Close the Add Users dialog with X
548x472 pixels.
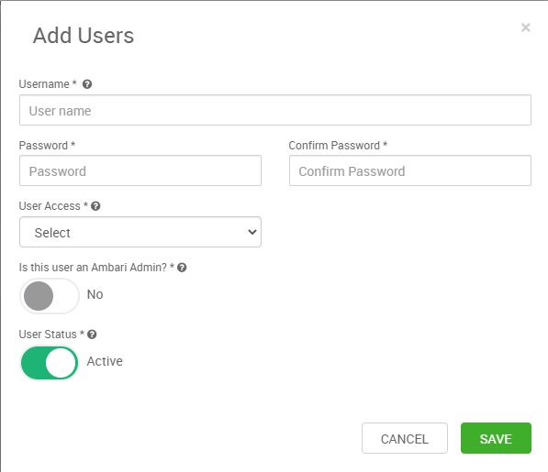[x=525, y=27]
